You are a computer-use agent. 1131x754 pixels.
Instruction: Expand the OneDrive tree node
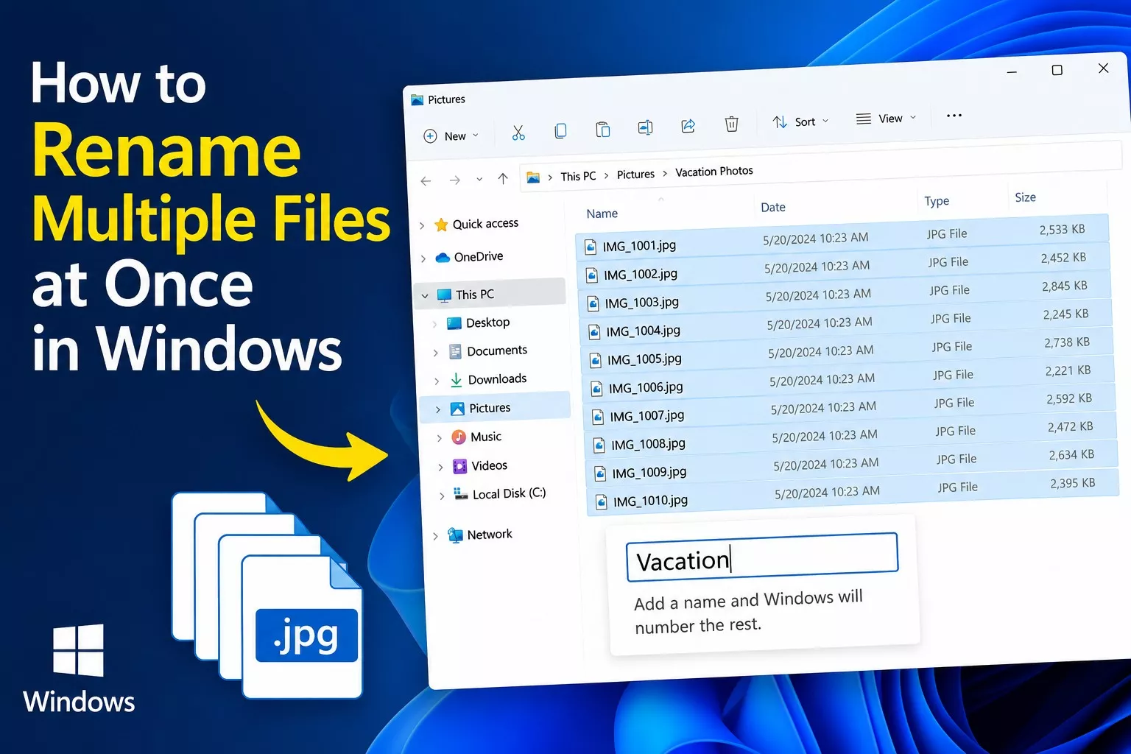(x=423, y=258)
